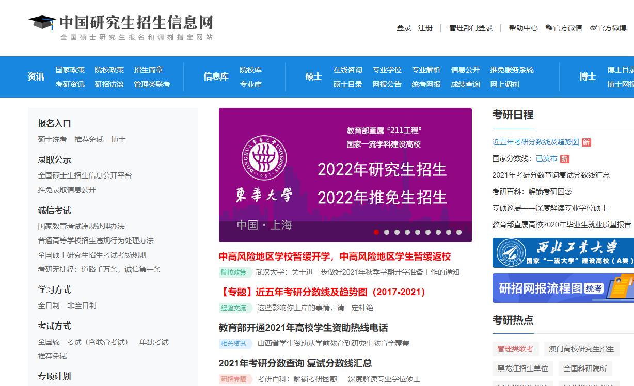
Task: Open 管理部门登录 admin login
Action: pos(470,28)
